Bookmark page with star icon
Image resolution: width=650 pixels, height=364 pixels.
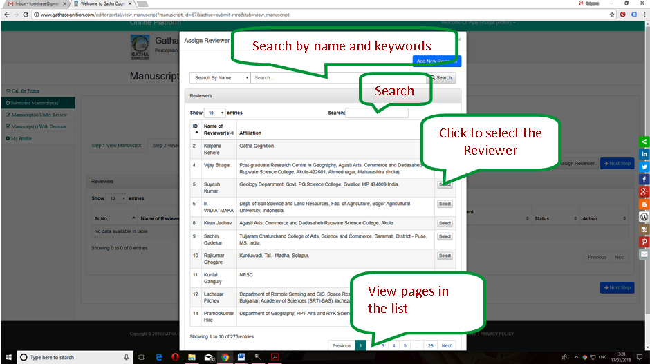[x=612, y=14]
